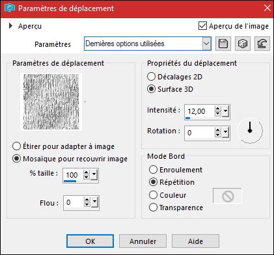
Task: Decrease Flou with the down arrow
Action: click(87, 205)
